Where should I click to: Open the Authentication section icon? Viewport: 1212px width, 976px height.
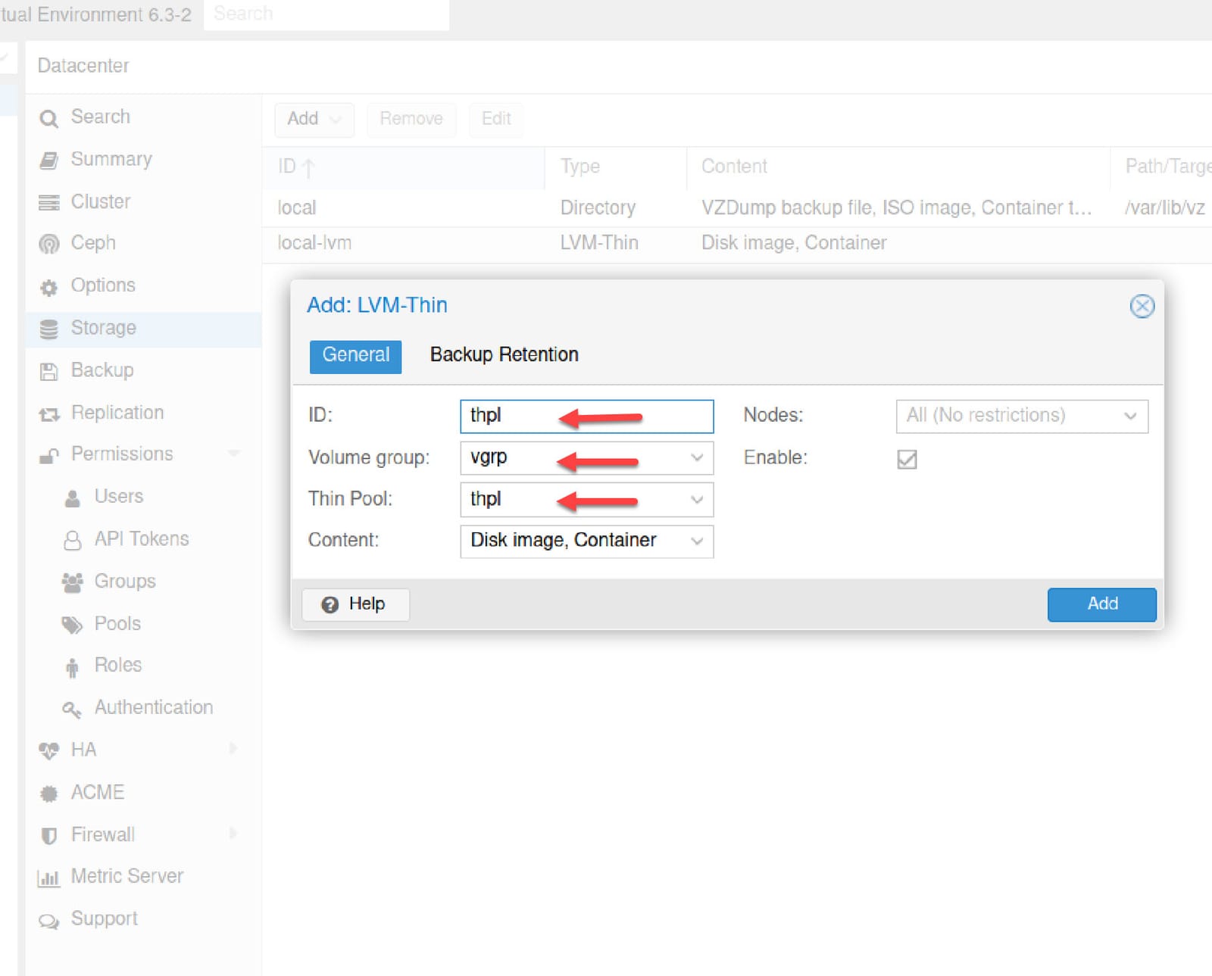point(72,707)
